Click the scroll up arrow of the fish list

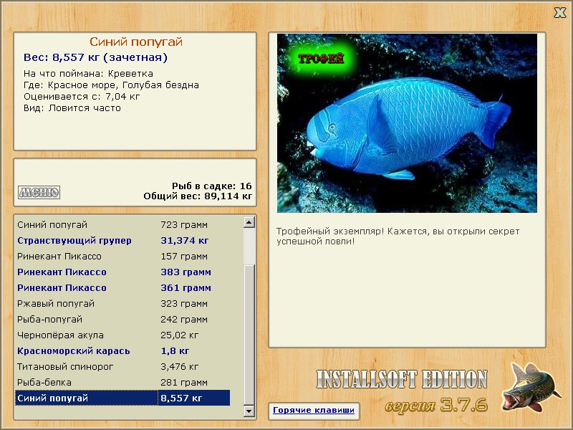pyautogui.click(x=249, y=222)
